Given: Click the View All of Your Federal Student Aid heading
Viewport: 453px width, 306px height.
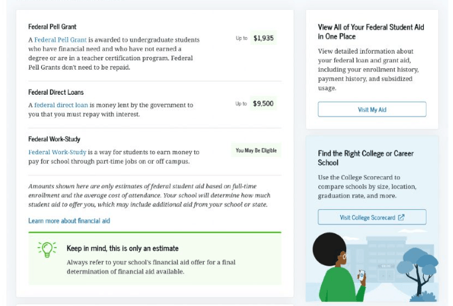Looking at the screenshot, I should (x=371, y=32).
